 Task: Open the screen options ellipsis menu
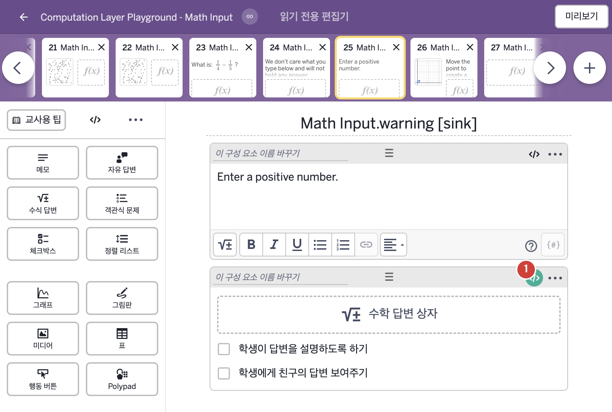(136, 120)
